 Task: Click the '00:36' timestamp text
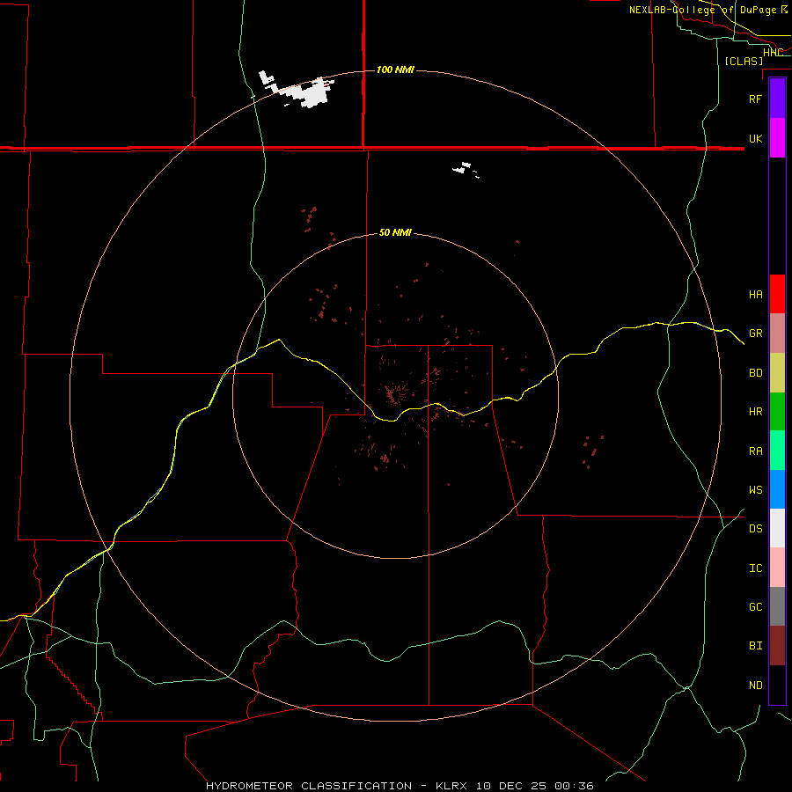pos(573,786)
